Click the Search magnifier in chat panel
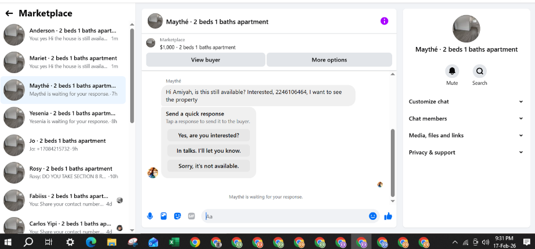535x249 pixels. coord(479,71)
